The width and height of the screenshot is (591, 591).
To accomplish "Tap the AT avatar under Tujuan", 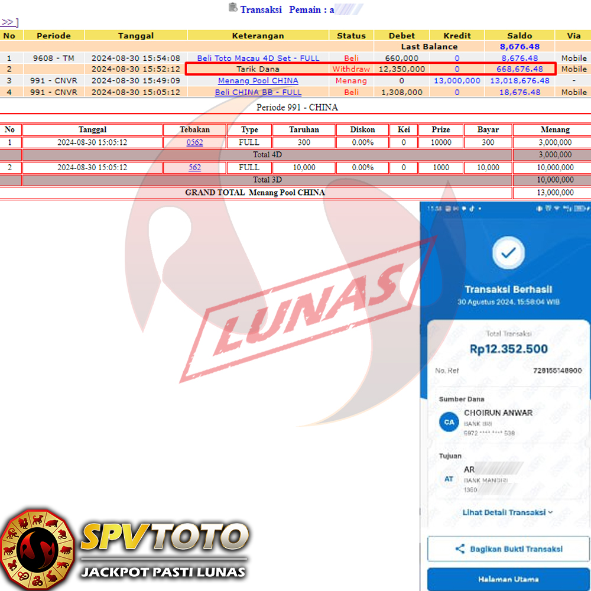I will point(449,479).
